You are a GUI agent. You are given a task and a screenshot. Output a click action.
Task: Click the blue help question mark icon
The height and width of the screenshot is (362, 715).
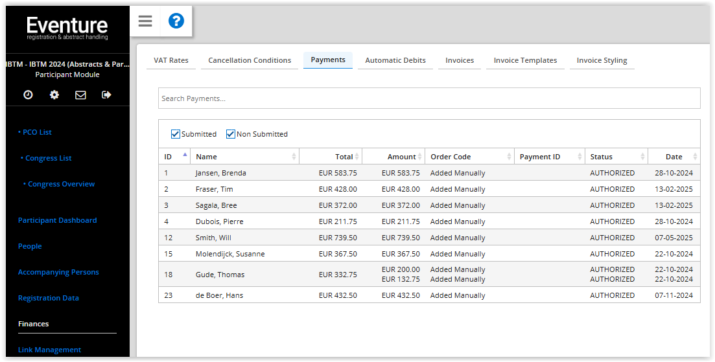click(176, 21)
